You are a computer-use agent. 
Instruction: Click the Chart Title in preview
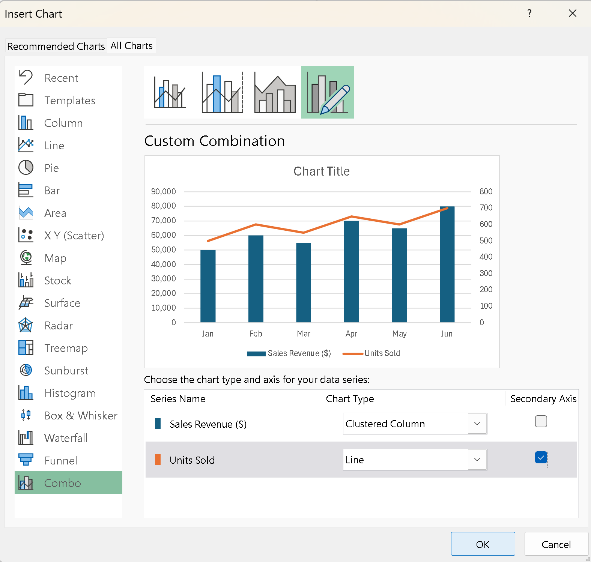[322, 171]
